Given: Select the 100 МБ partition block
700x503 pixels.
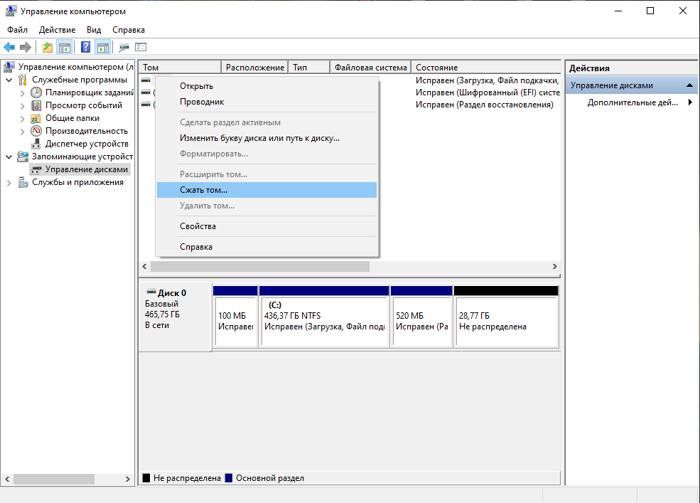Looking at the screenshot, I should tap(235, 317).
